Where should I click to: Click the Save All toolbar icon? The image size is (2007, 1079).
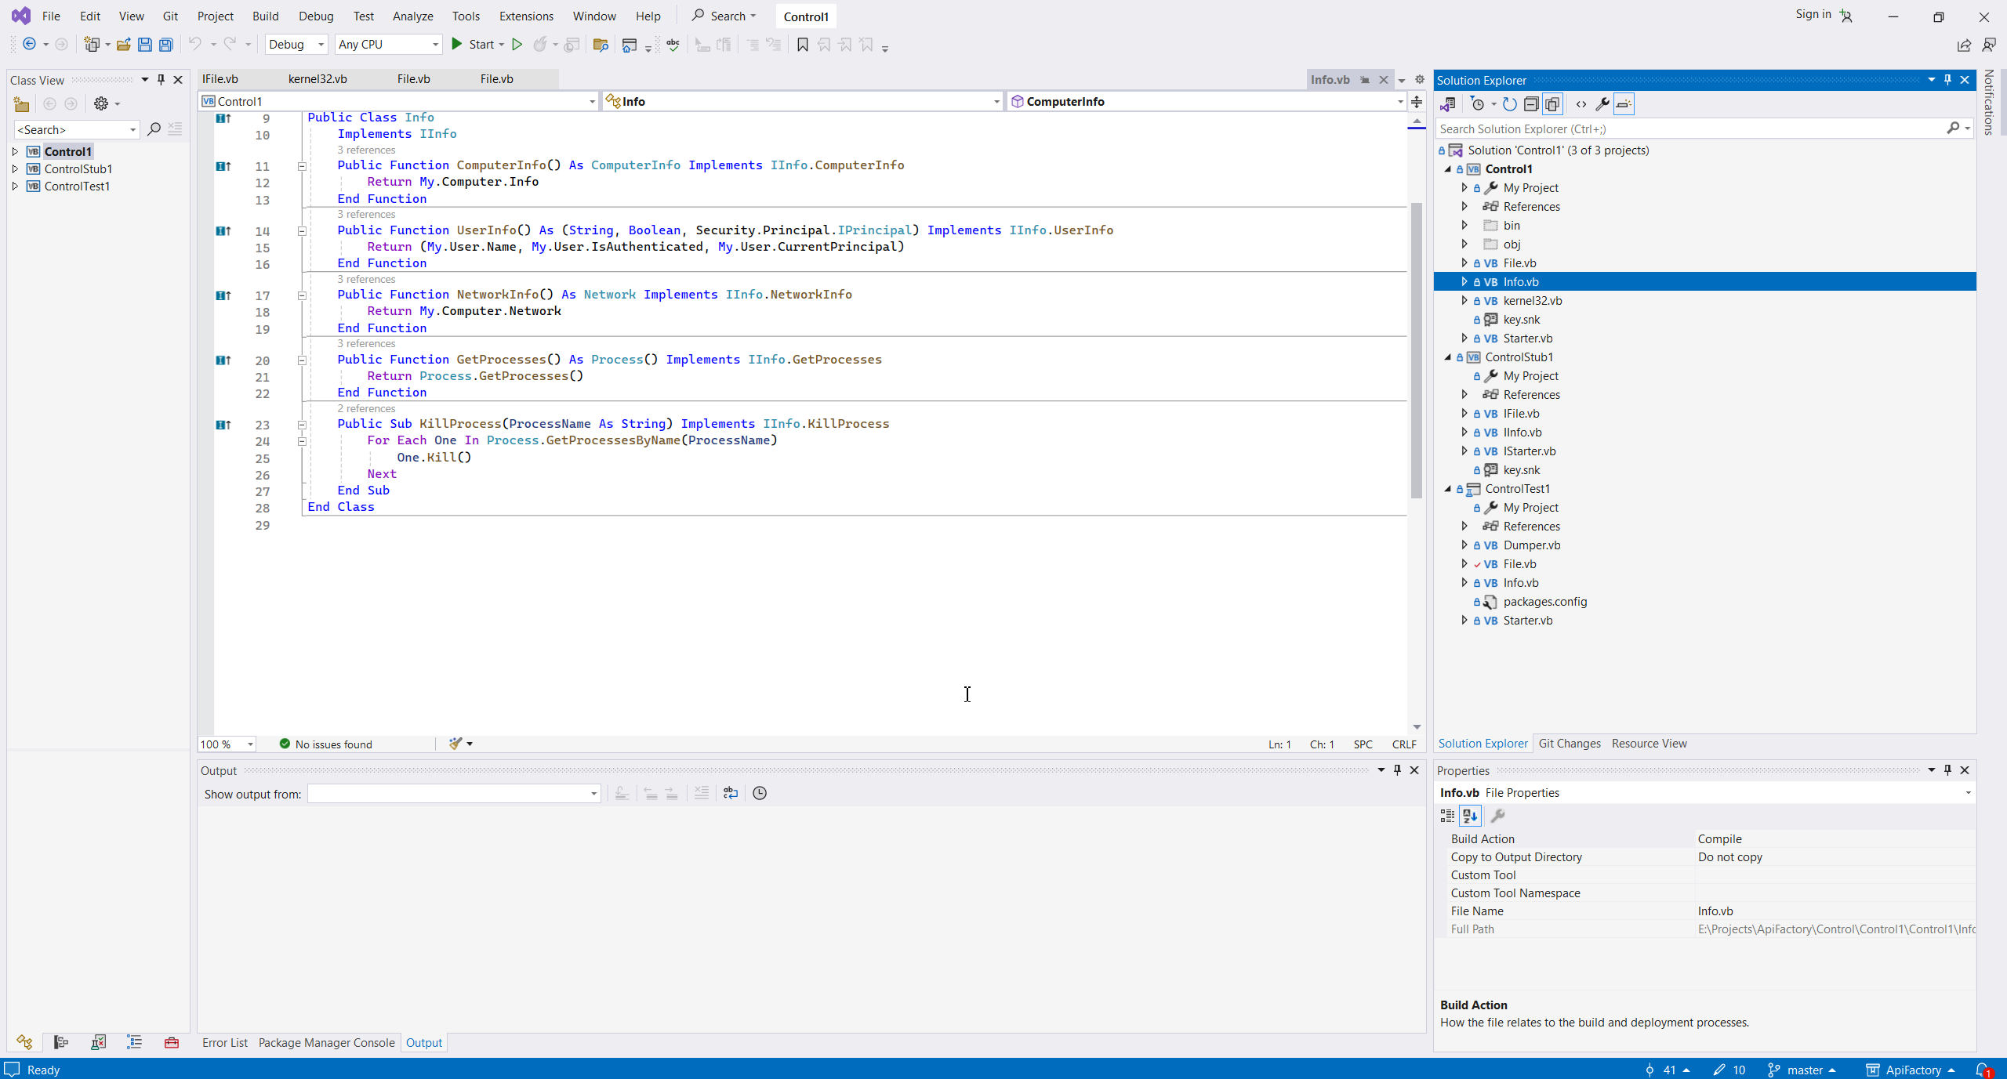[x=166, y=45]
